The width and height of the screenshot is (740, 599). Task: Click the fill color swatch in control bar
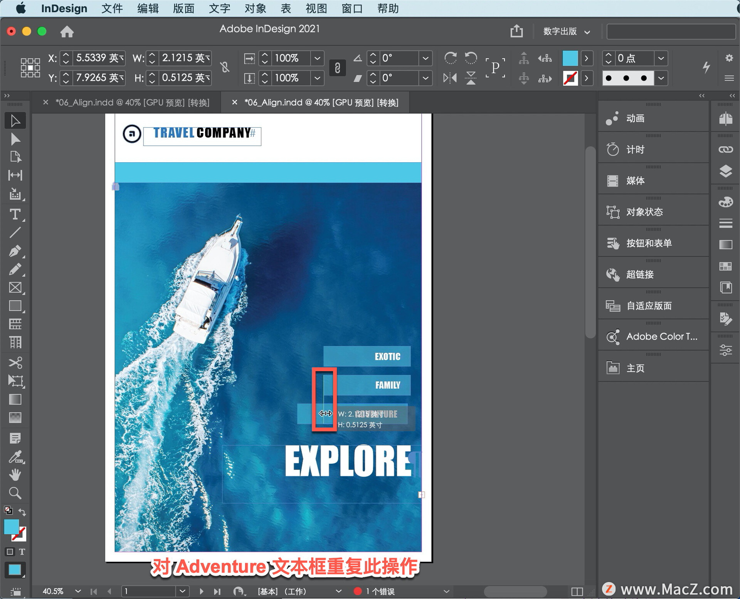tap(570, 58)
